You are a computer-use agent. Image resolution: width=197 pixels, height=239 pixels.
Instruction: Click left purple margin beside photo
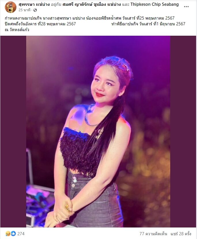(13, 131)
